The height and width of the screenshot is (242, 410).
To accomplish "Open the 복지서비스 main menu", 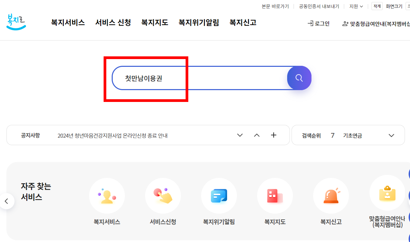I will pos(68,23).
